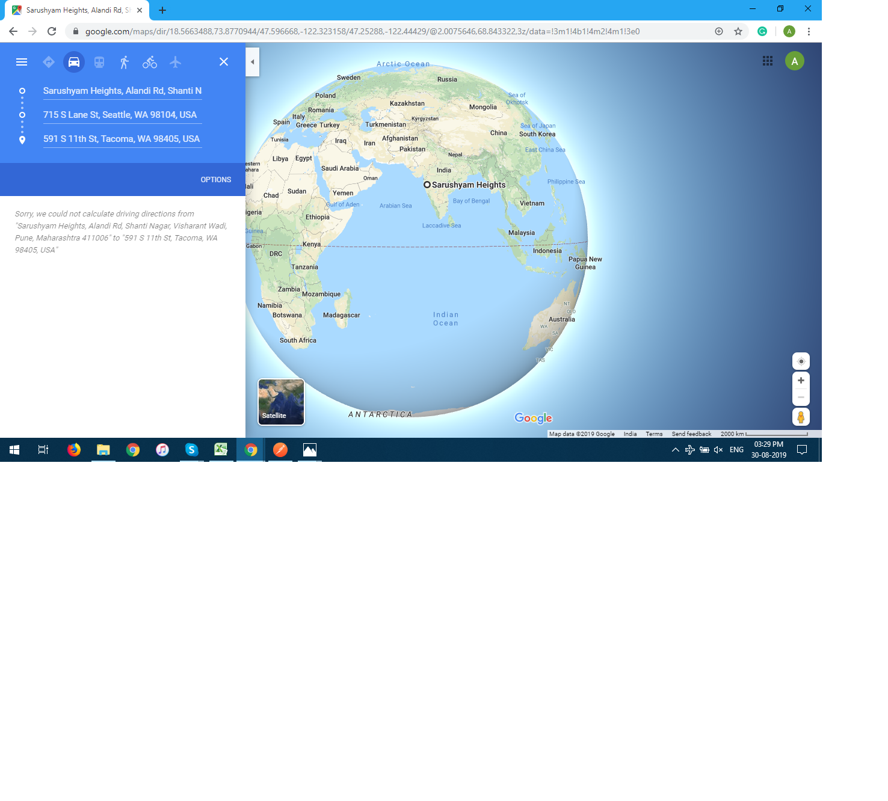
Task: Open route OPTIONS
Action: (216, 180)
